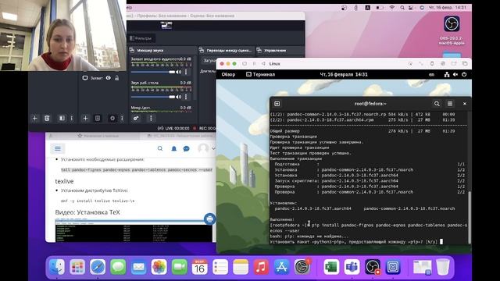Click the texlive heading on web page
Viewport: 500px width, 281px height.
64,181
